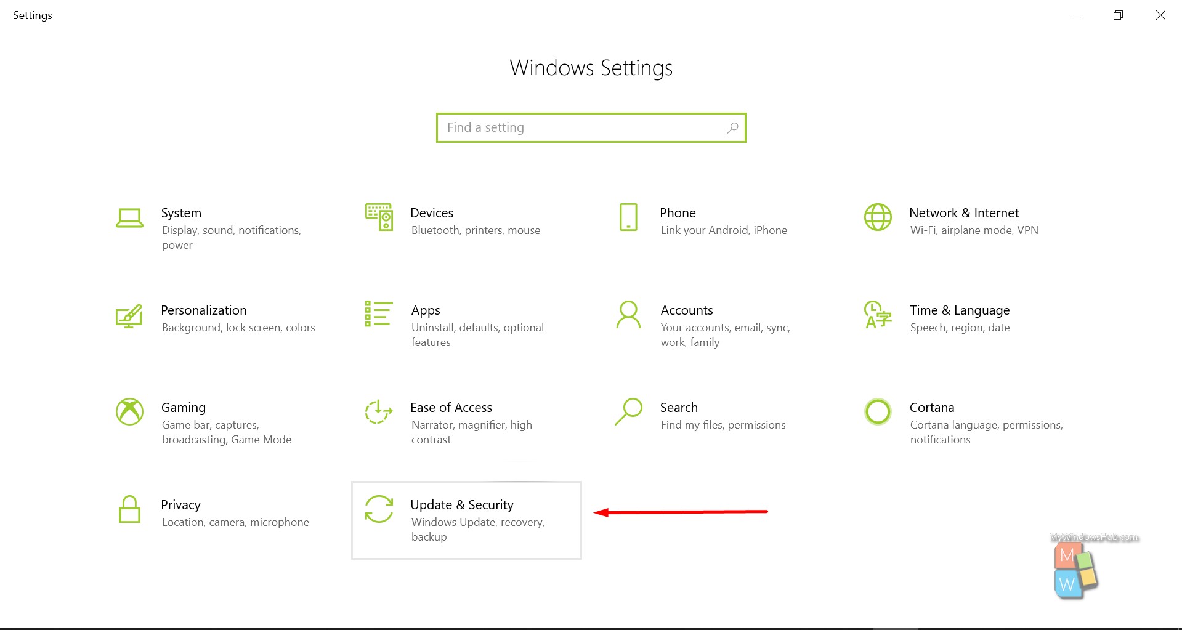Click the search magnifier in Find a setting
Viewport: 1182px width, 630px height.
(x=732, y=127)
